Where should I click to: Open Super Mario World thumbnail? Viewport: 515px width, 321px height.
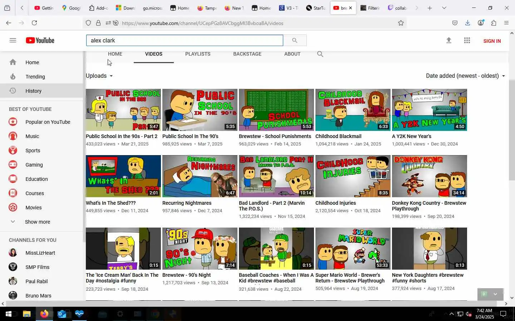click(x=353, y=249)
